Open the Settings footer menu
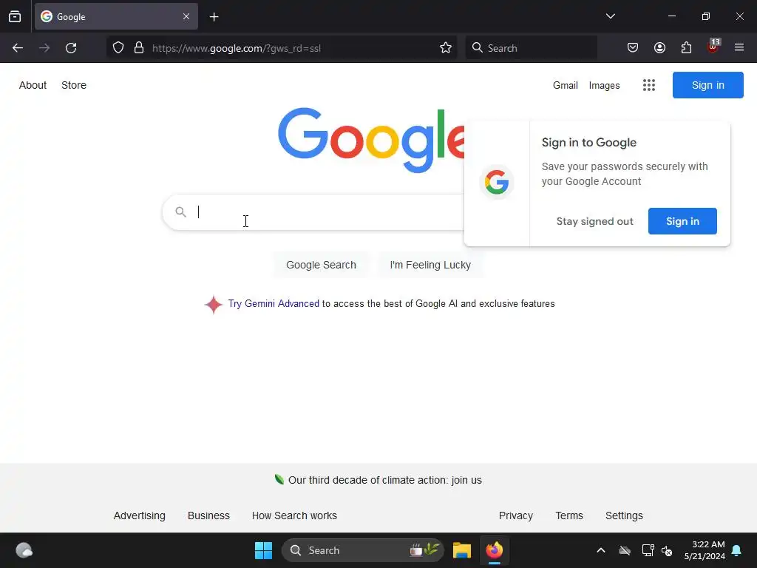This screenshot has width=757, height=568. (x=624, y=515)
